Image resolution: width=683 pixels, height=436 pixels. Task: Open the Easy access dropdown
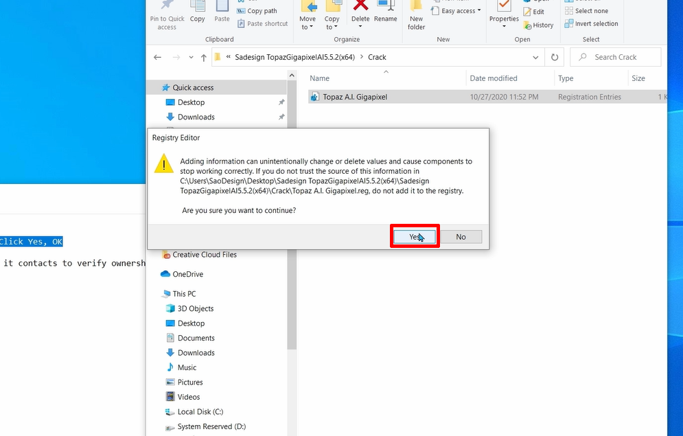[456, 10]
